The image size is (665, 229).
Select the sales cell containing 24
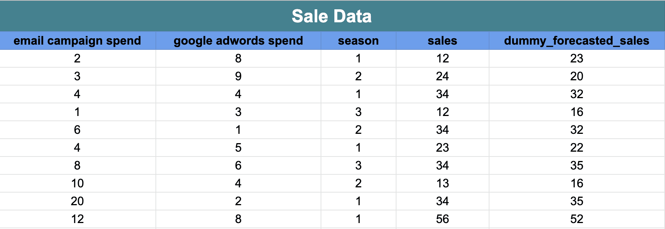tap(442, 76)
